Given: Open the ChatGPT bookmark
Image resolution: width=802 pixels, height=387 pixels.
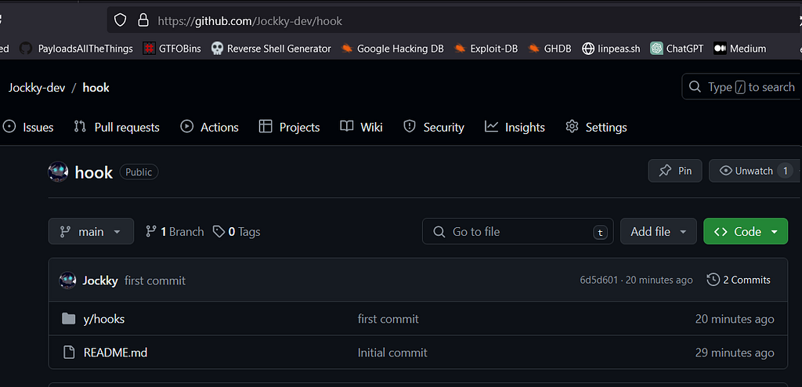Looking at the screenshot, I should 677,49.
